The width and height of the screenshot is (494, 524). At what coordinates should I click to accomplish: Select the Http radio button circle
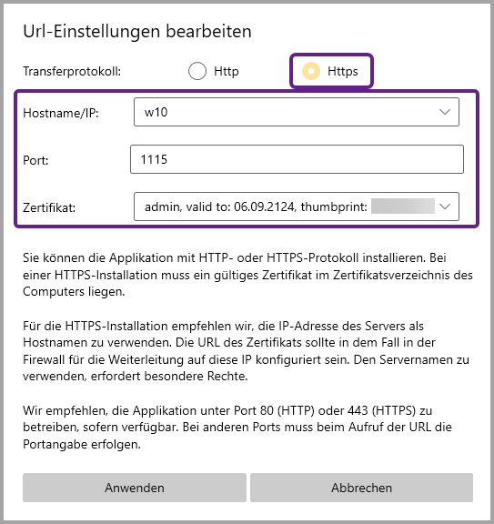tap(197, 71)
